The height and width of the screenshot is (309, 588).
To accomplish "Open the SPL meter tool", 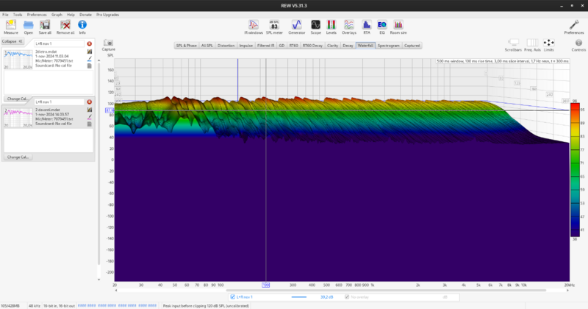I will [x=274, y=25].
